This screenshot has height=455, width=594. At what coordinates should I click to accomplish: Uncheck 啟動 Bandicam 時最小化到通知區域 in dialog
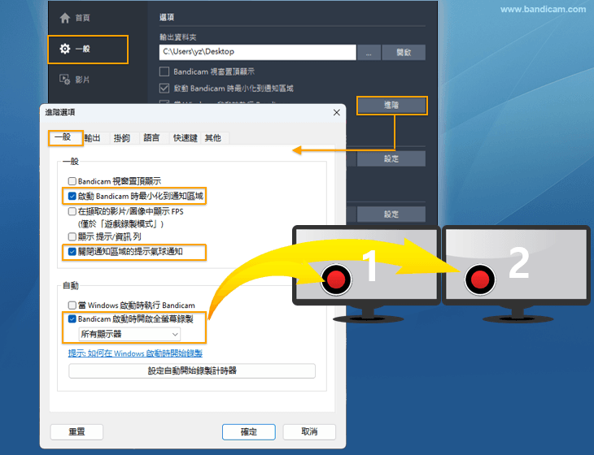(x=72, y=196)
